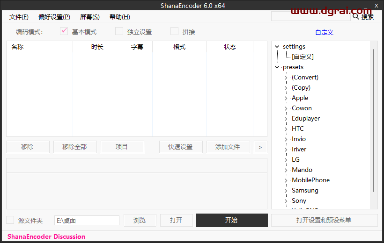Expand the Sony preset folder

point(286,200)
